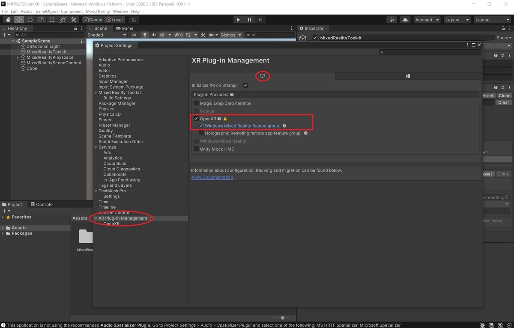Select the Rotate tool in toolbar
Viewport: 514px width, 328px height.
(30, 20)
